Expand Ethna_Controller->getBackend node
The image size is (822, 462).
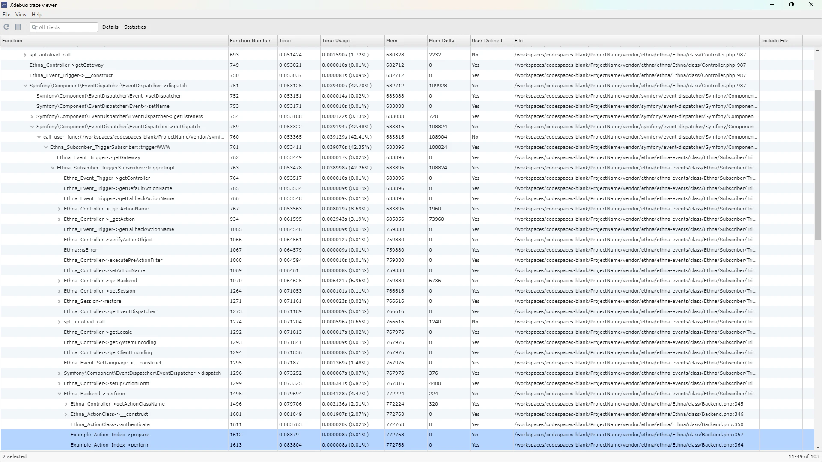[59, 281]
